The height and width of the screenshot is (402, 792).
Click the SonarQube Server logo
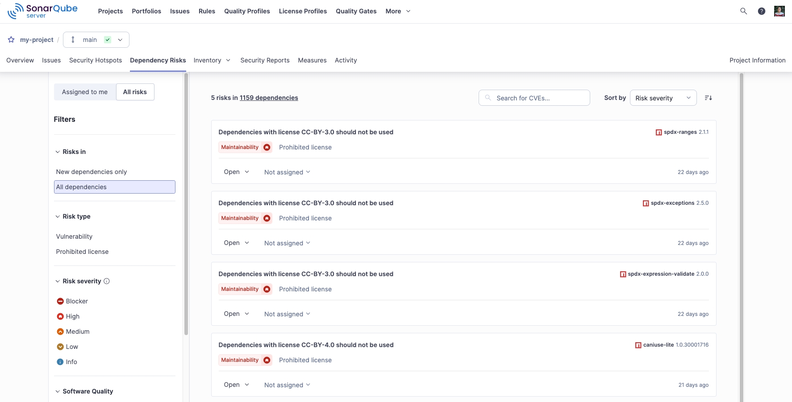pyautogui.click(x=42, y=11)
